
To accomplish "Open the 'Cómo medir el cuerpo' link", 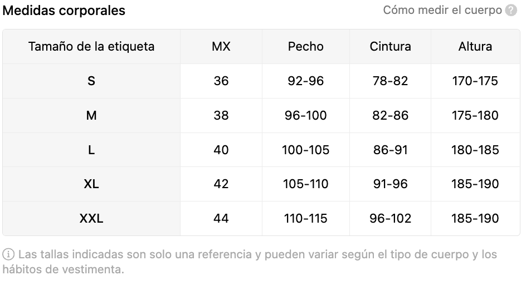I will (442, 10).
